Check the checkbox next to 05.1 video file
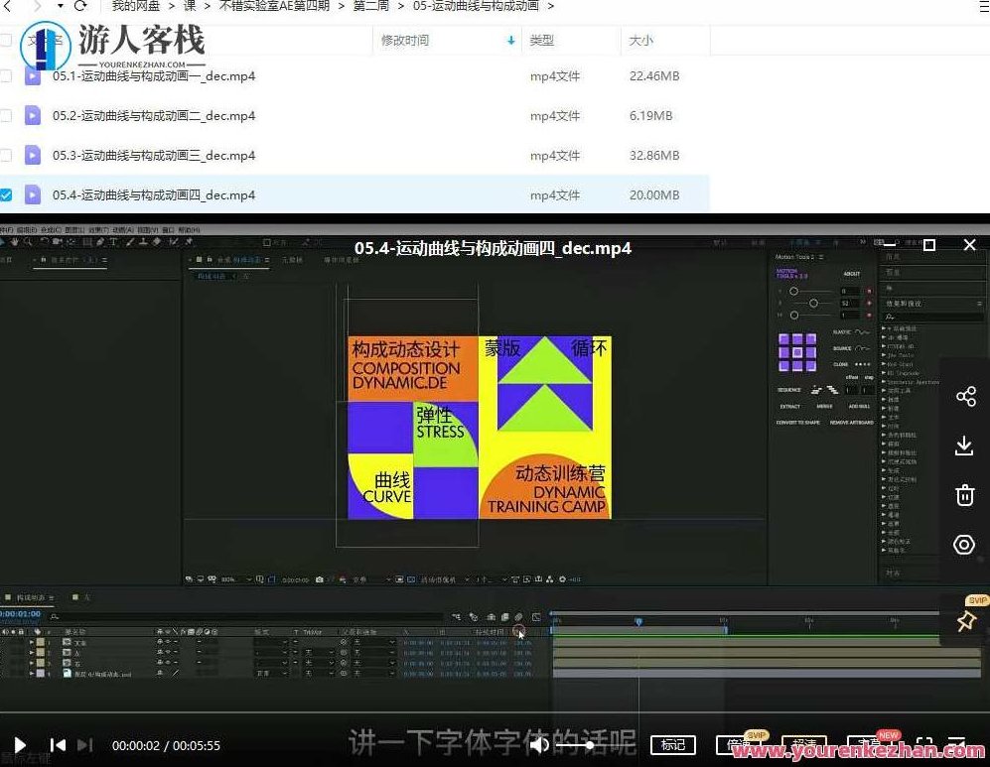The width and height of the screenshot is (990, 767). [7, 75]
